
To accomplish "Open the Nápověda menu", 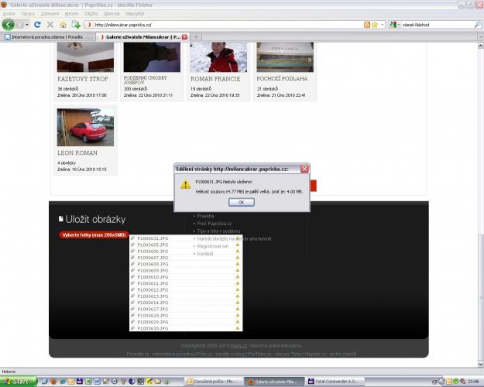I will click(135, 14).
